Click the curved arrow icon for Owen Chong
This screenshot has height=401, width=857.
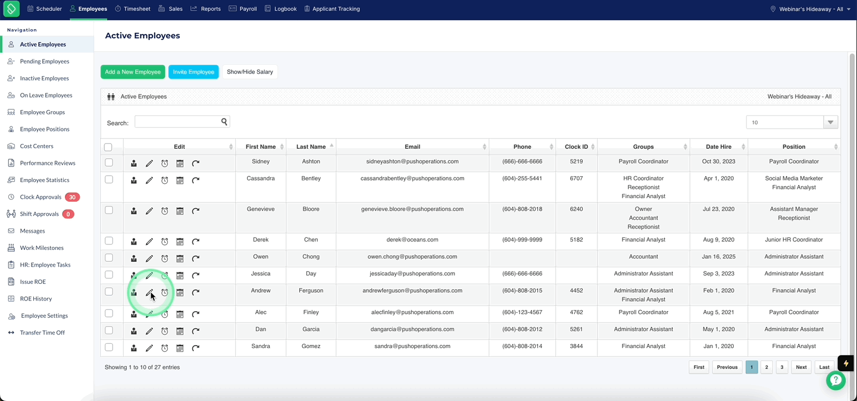(195, 258)
